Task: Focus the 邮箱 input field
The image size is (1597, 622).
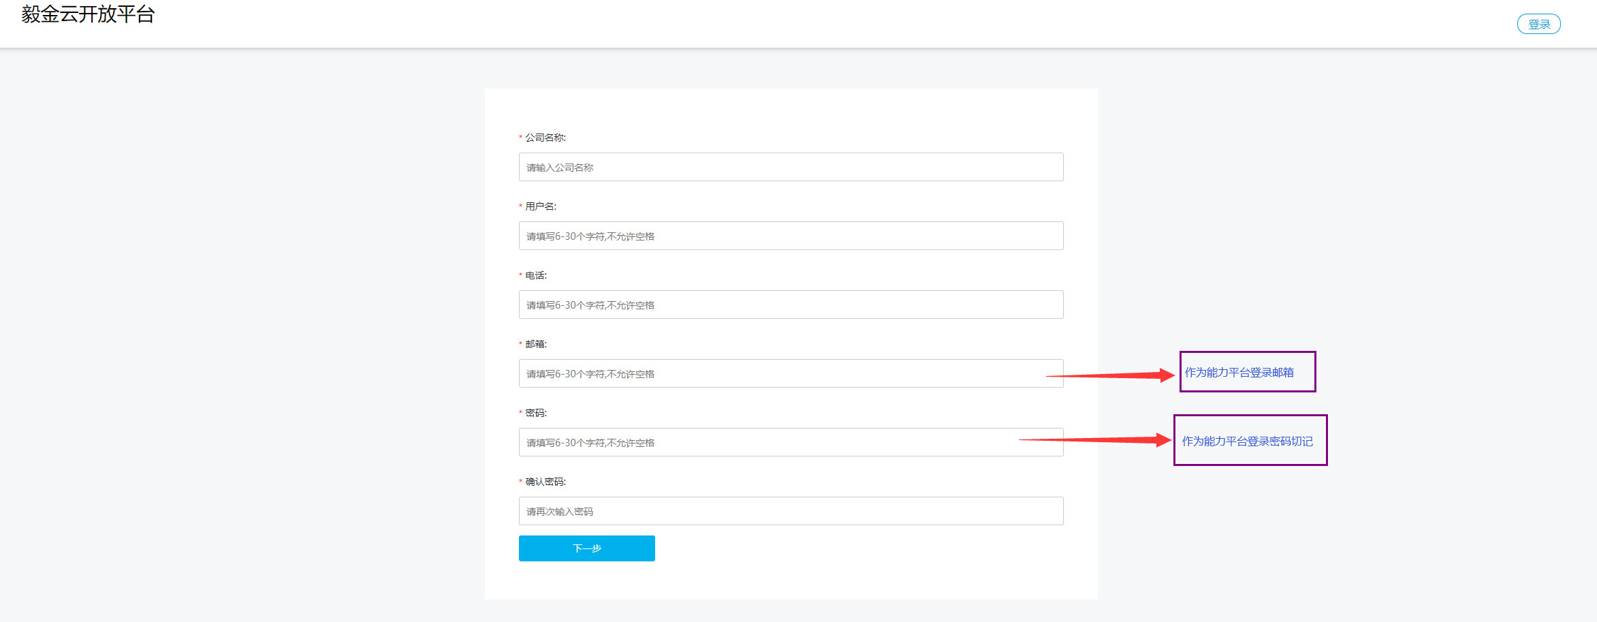Action: coord(791,373)
